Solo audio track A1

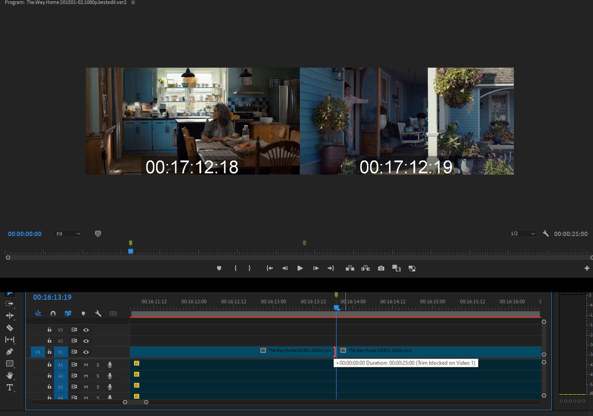[x=98, y=365]
